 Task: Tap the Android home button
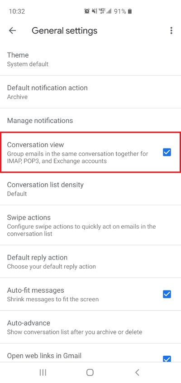(x=90, y=372)
